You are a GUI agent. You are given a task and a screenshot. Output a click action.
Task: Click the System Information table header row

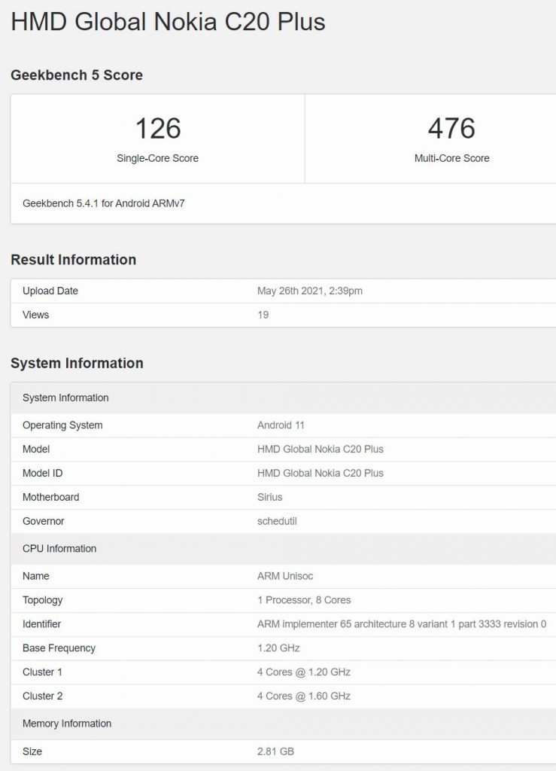point(284,398)
